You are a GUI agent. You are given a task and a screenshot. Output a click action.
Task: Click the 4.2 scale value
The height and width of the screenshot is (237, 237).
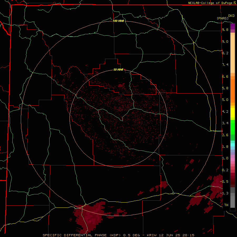coord(225,112)
